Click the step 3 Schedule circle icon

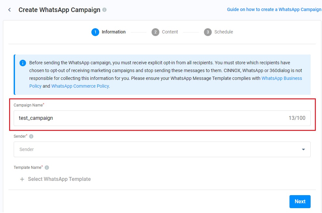[x=207, y=32]
